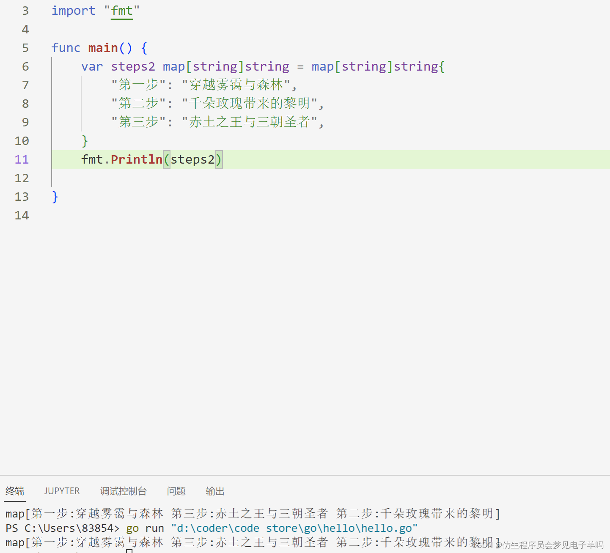Click the "赤土之王与三朝圣者" value string
610x553 pixels.
pos(250,122)
